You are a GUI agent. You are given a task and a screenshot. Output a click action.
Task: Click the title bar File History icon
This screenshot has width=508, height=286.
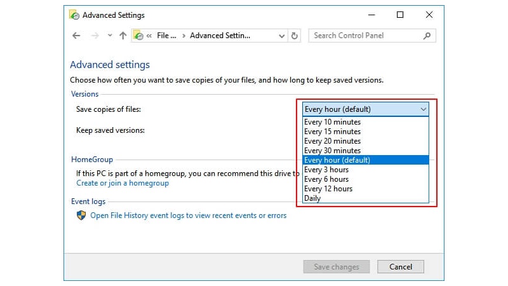click(x=74, y=15)
